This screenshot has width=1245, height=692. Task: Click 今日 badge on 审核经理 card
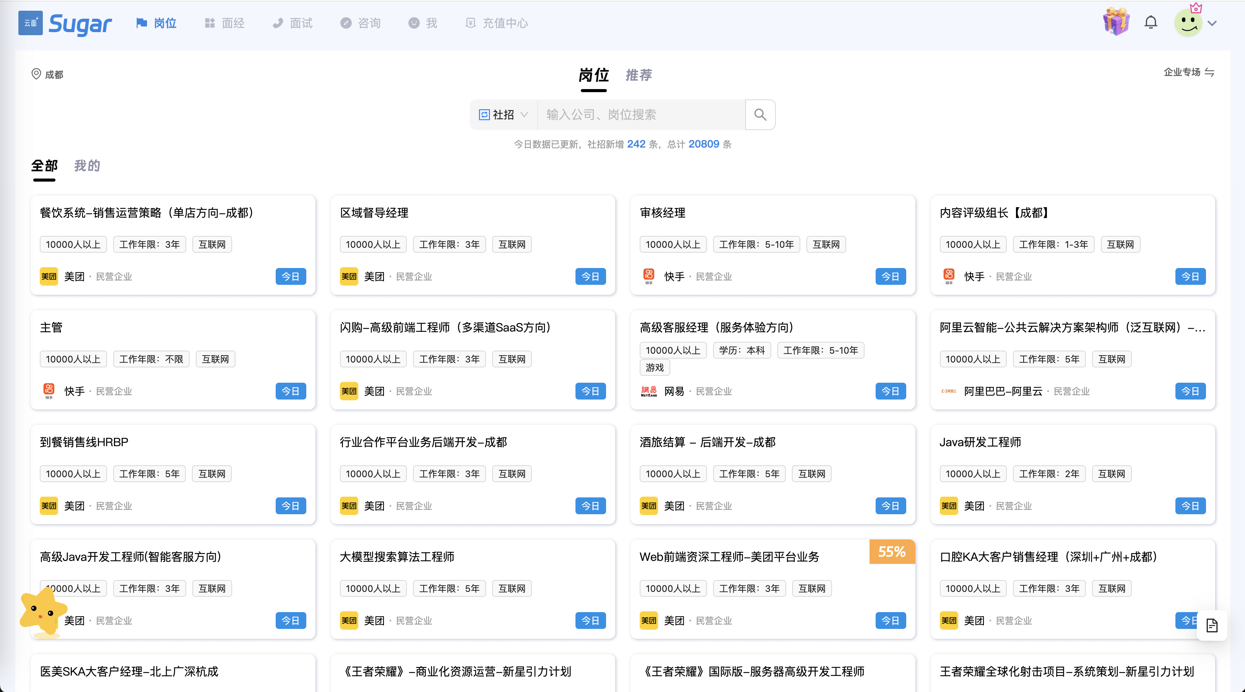pyautogui.click(x=890, y=276)
